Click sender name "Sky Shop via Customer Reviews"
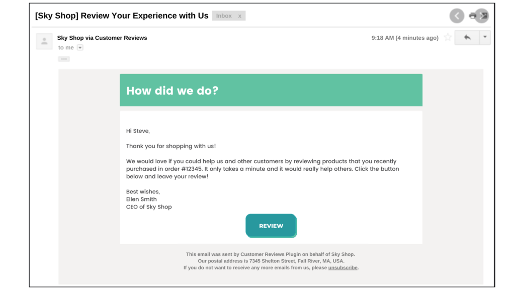 click(x=102, y=37)
